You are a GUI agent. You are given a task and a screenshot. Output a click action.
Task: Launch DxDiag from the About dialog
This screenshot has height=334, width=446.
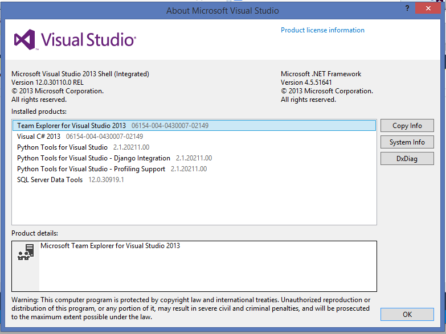(407, 159)
